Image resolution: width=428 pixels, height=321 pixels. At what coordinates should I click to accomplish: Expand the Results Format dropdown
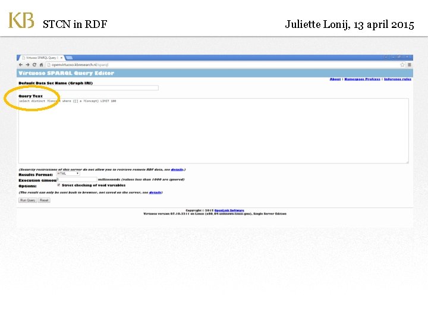68,174
